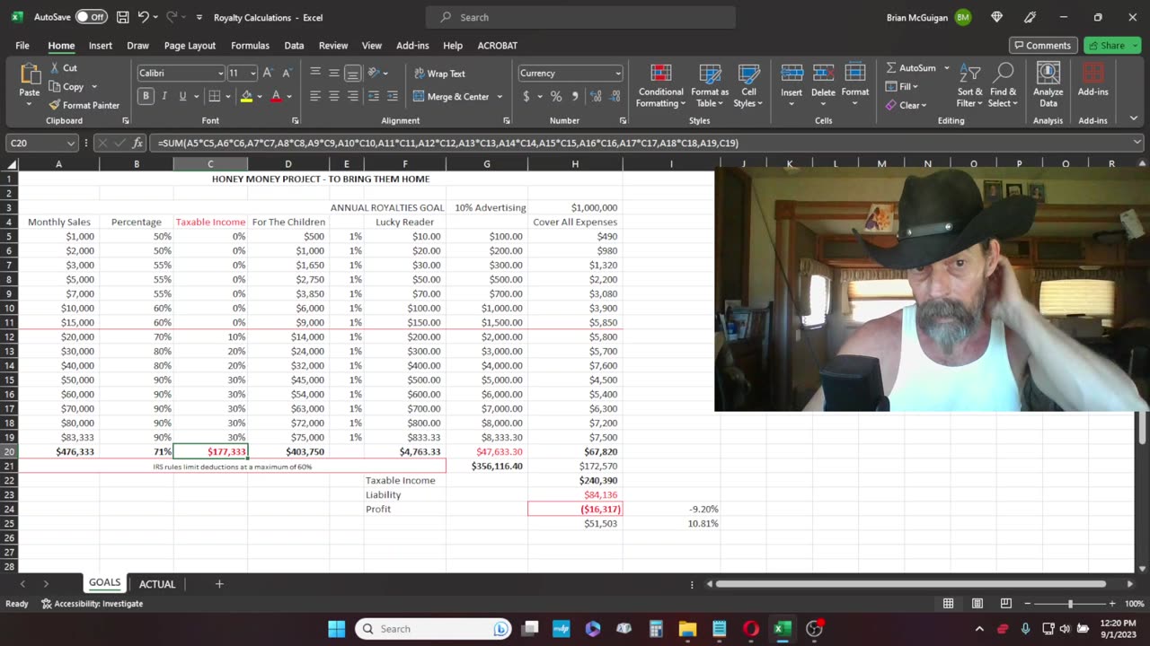This screenshot has width=1150, height=646.
Task: Click the Comments button
Action: tap(1043, 46)
